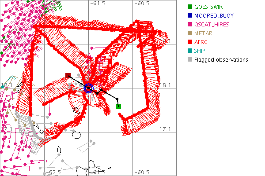The width and height of the screenshot is (265, 176).
Task: Select the MOORED_BUOY legend label
Action: (x=214, y=15)
